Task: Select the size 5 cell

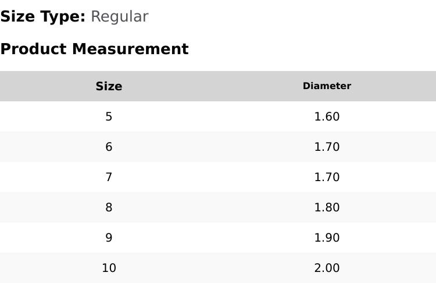Action: (x=109, y=117)
